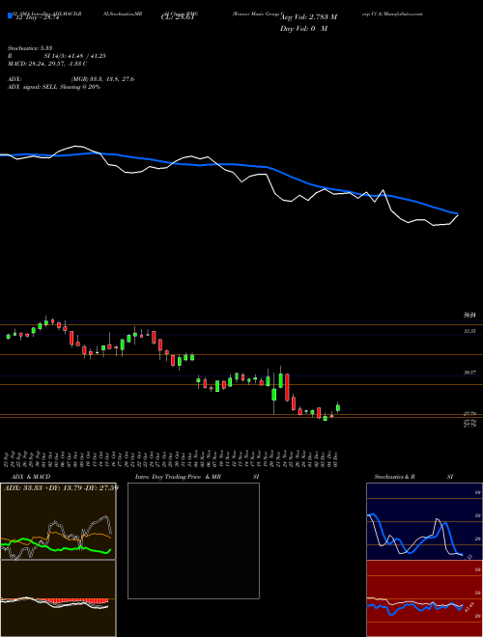483x637 pixels.
Task: Select the Stochastics: 5.33 reading
Action: tap(30, 48)
